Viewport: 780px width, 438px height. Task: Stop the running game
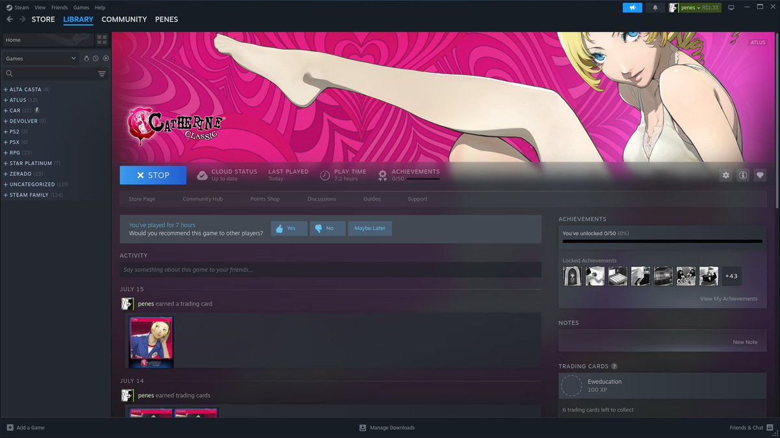153,175
